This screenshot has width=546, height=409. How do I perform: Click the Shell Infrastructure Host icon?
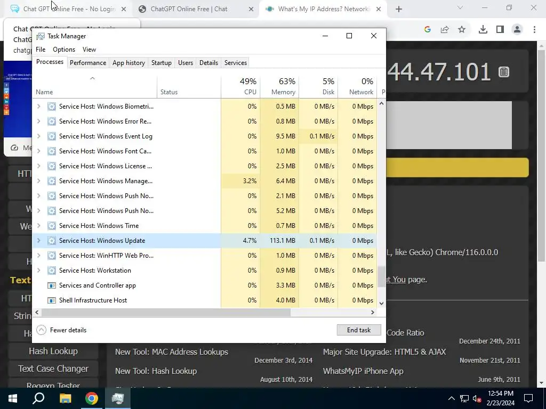click(52, 300)
